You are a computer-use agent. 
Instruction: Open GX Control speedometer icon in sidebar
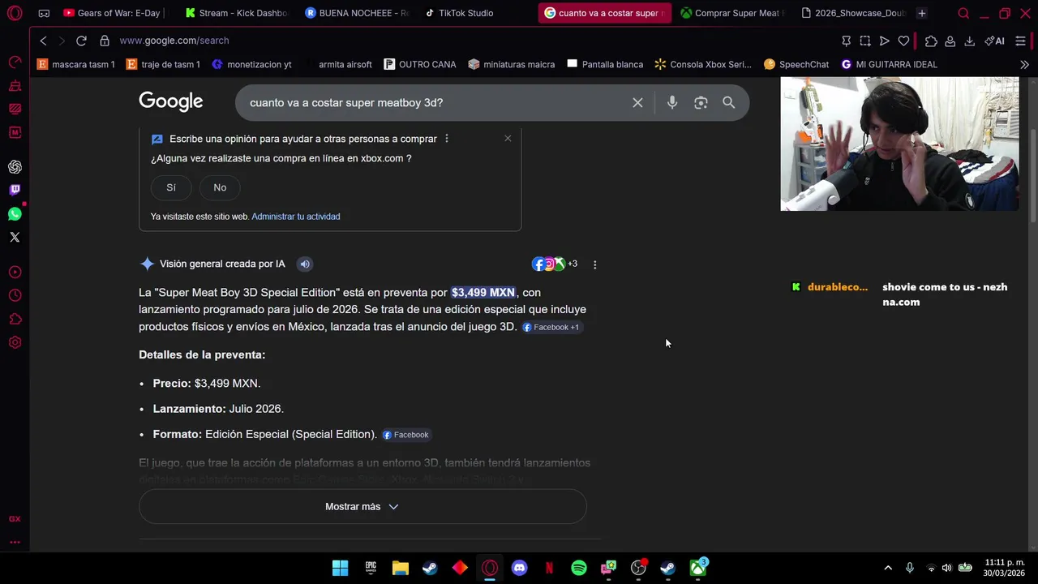tap(15, 62)
